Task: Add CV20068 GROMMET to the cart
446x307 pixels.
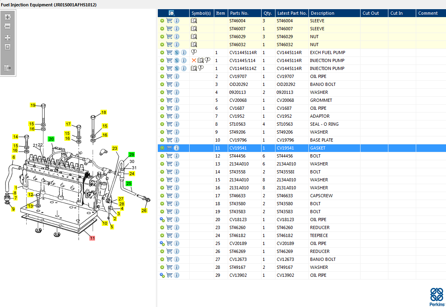Action: 169,100
